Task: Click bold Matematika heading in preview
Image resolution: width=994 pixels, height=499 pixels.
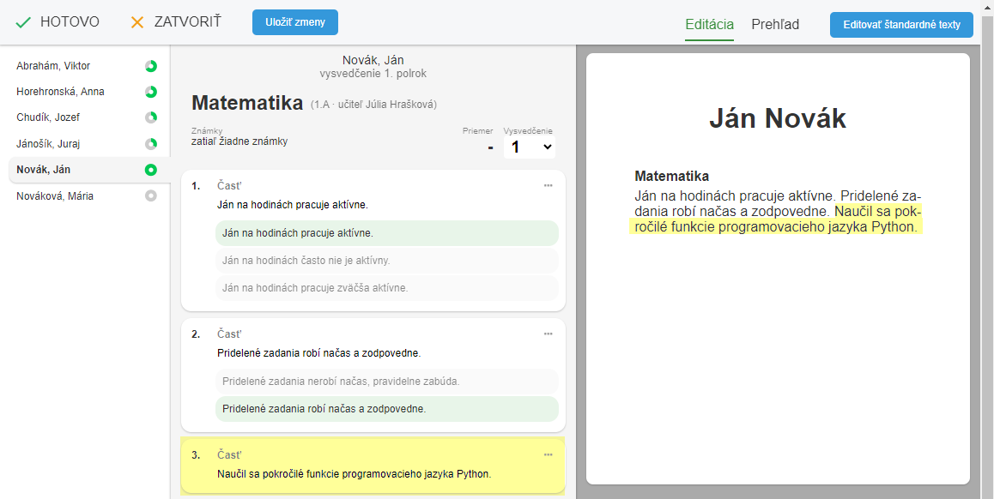Action: point(672,176)
